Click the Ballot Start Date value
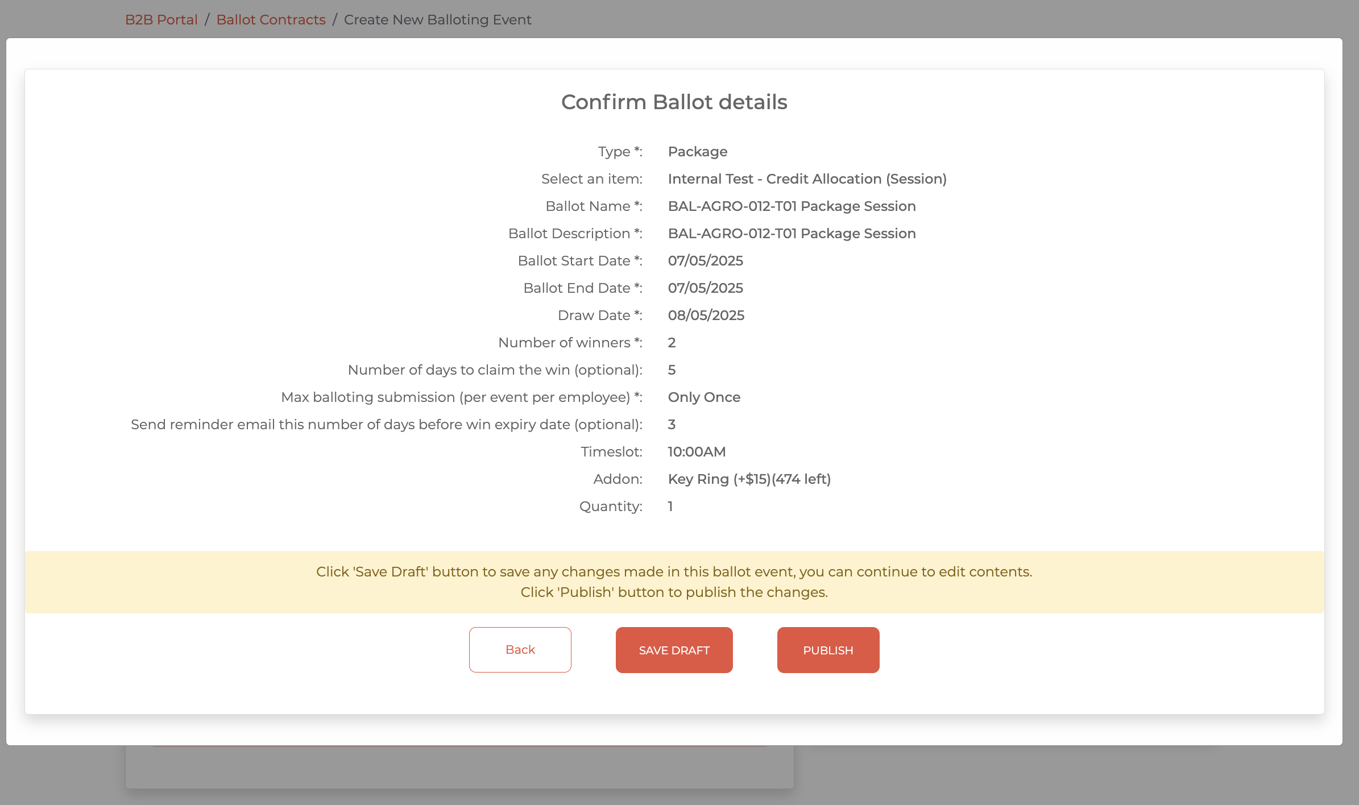Screen dimensions: 1359x805 705,260
